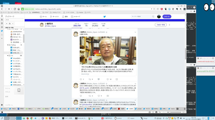The image size is (215, 120).
Task: Retweet the first tweet
Action: pos(90,79)
